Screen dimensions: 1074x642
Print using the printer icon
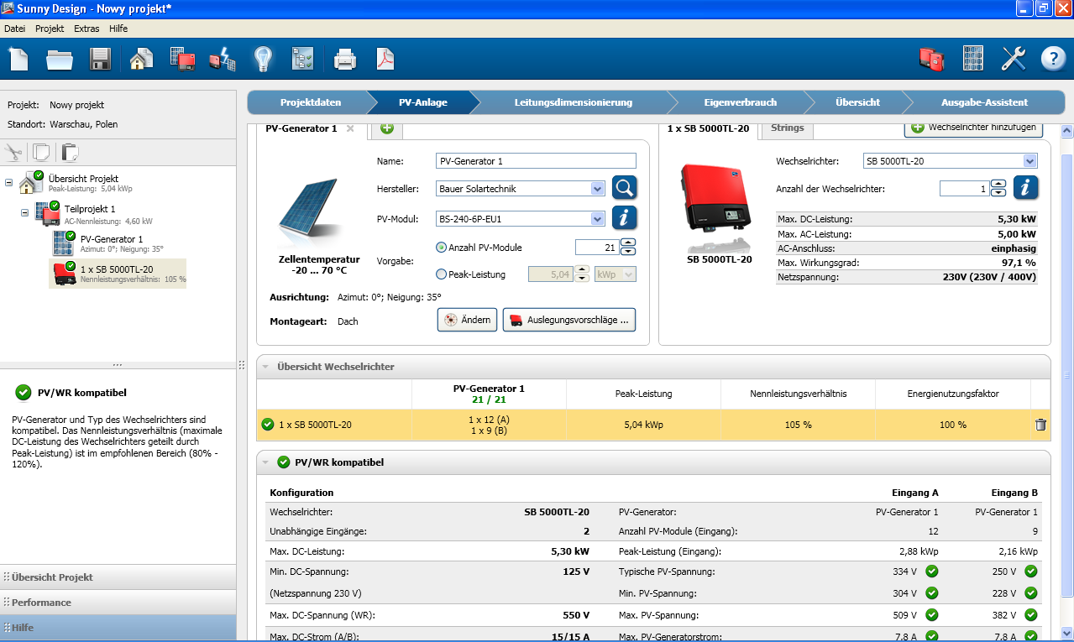point(345,59)
